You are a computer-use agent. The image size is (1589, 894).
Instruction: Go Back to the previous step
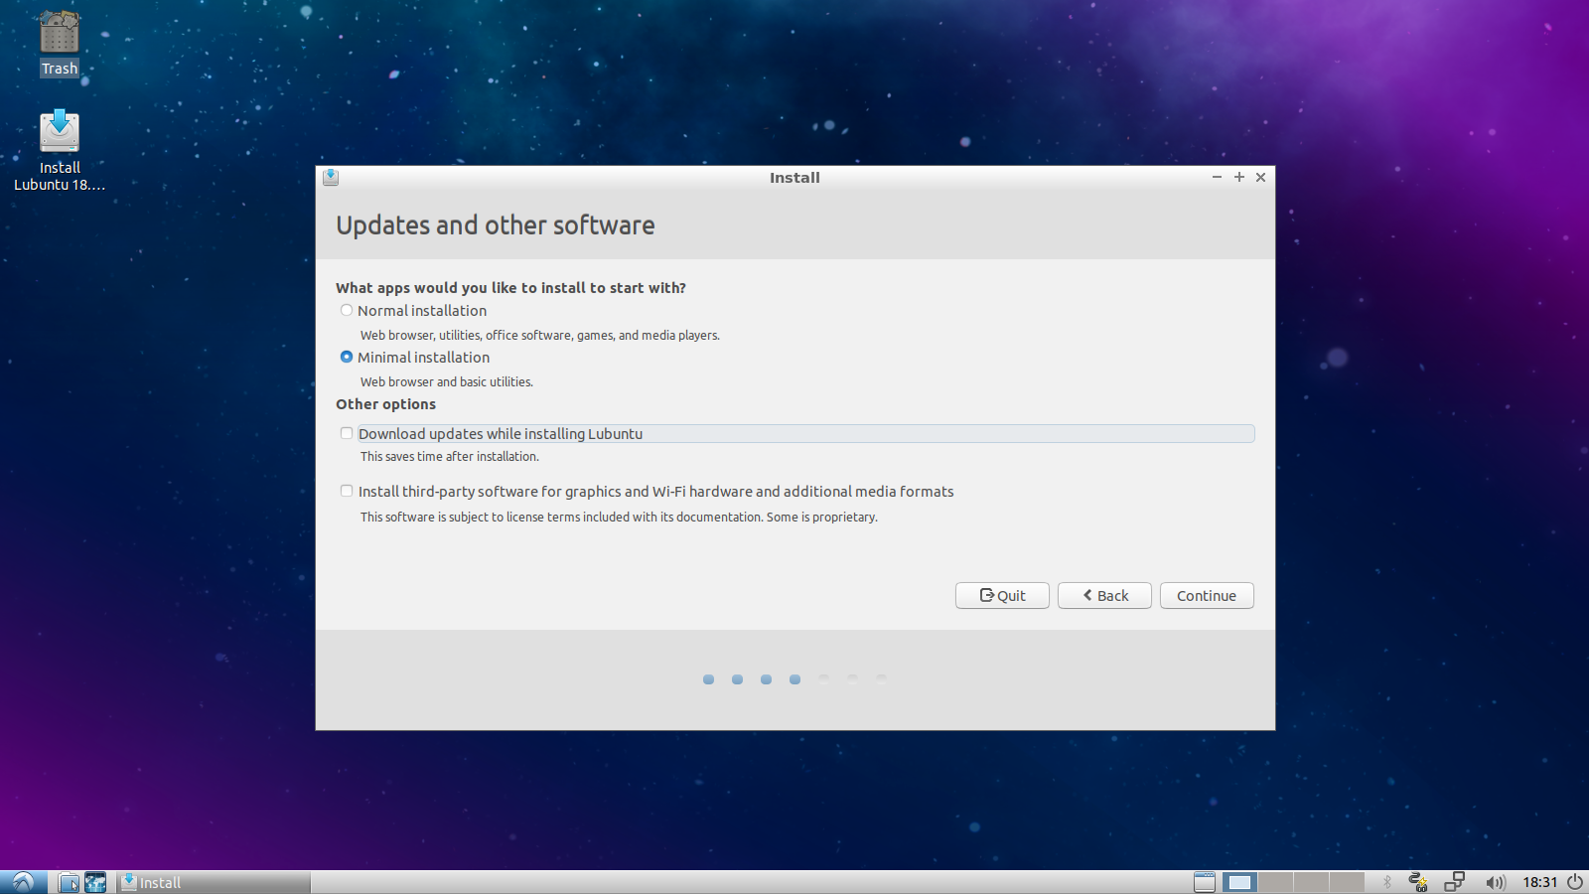(x=1104, y=595)
